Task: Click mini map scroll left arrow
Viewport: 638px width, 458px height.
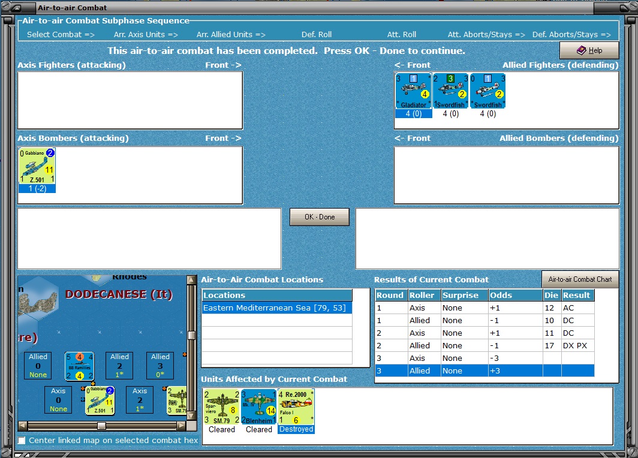Action: pyautogui.click(x=23, y=426)
